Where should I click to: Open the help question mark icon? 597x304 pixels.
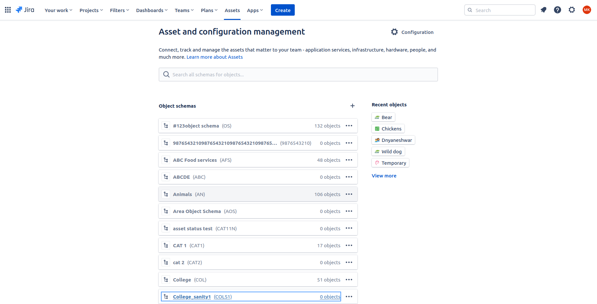[x=558, y=10]
